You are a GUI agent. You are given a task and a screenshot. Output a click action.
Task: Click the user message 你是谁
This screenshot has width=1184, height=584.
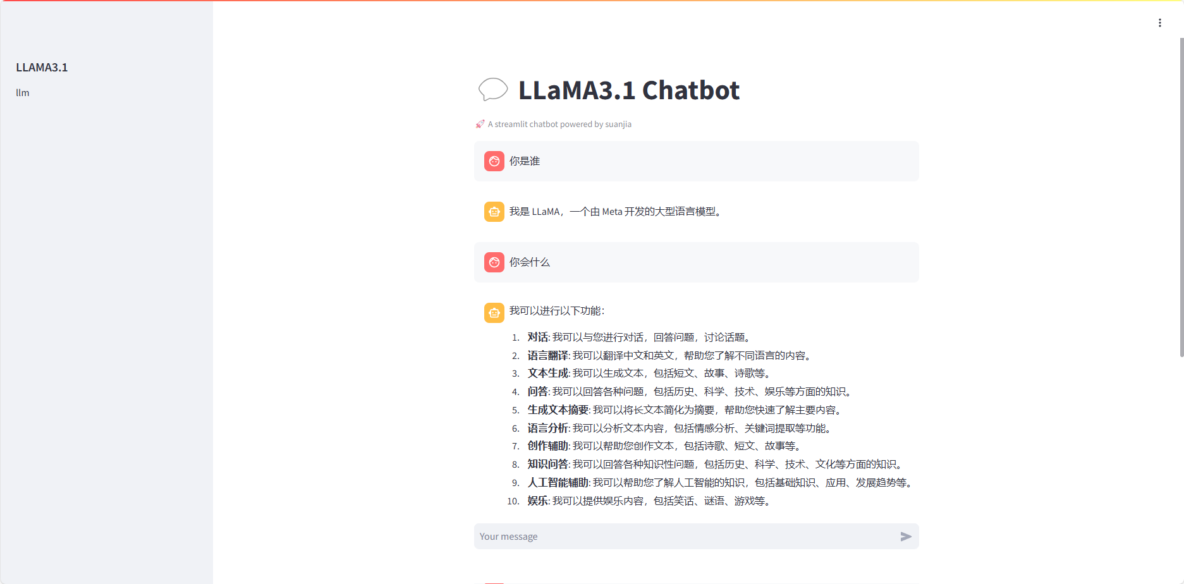525,161
